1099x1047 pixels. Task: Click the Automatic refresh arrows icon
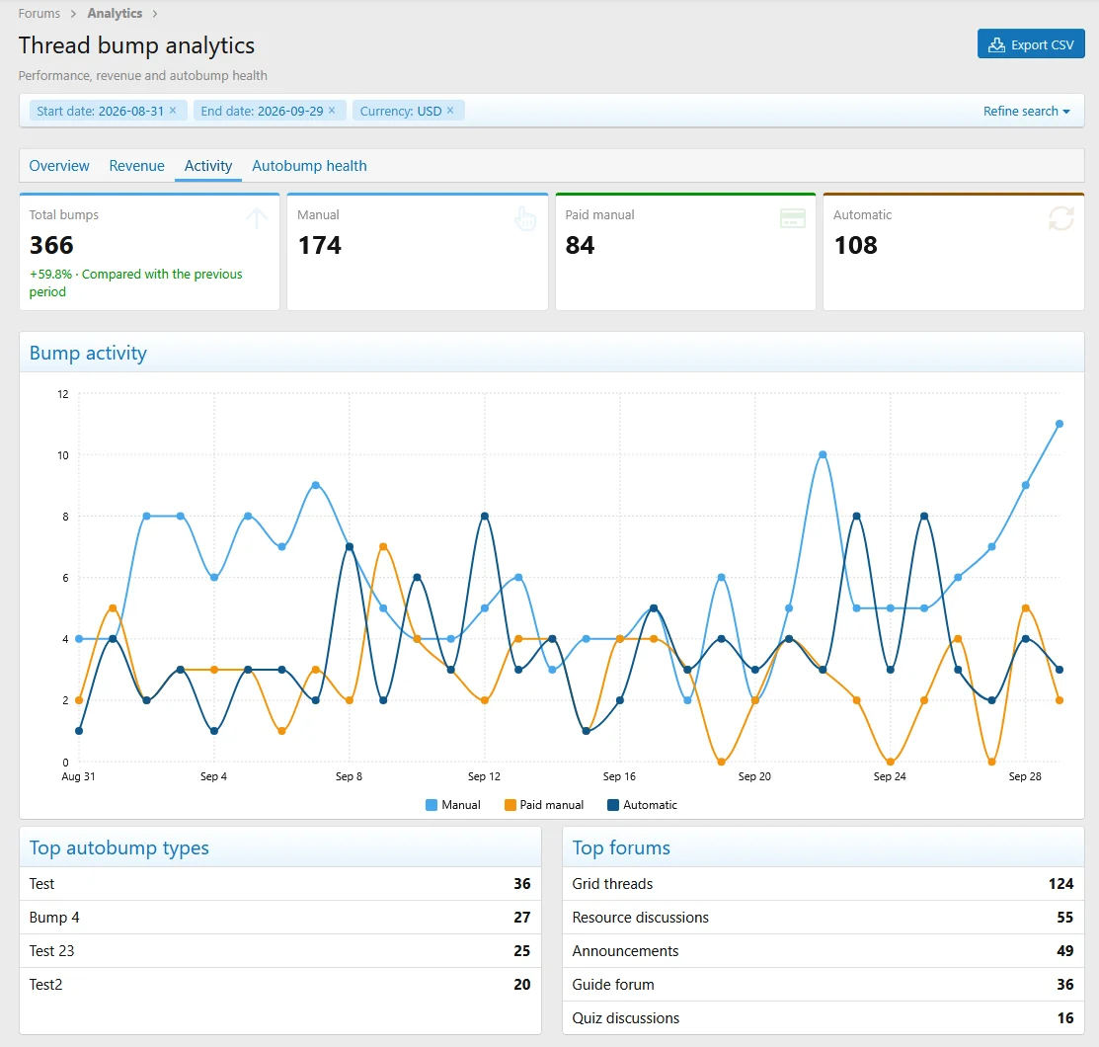[x=1061, y=218]
